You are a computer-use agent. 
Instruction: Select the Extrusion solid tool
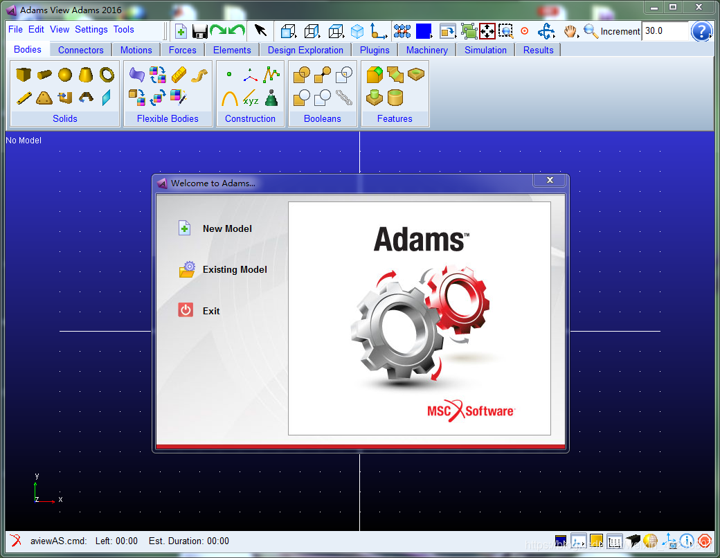click(65, 98)
